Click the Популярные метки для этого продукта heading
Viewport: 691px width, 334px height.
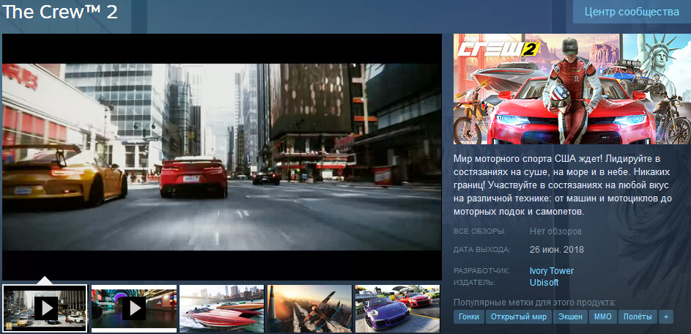(x=535, y=303)
